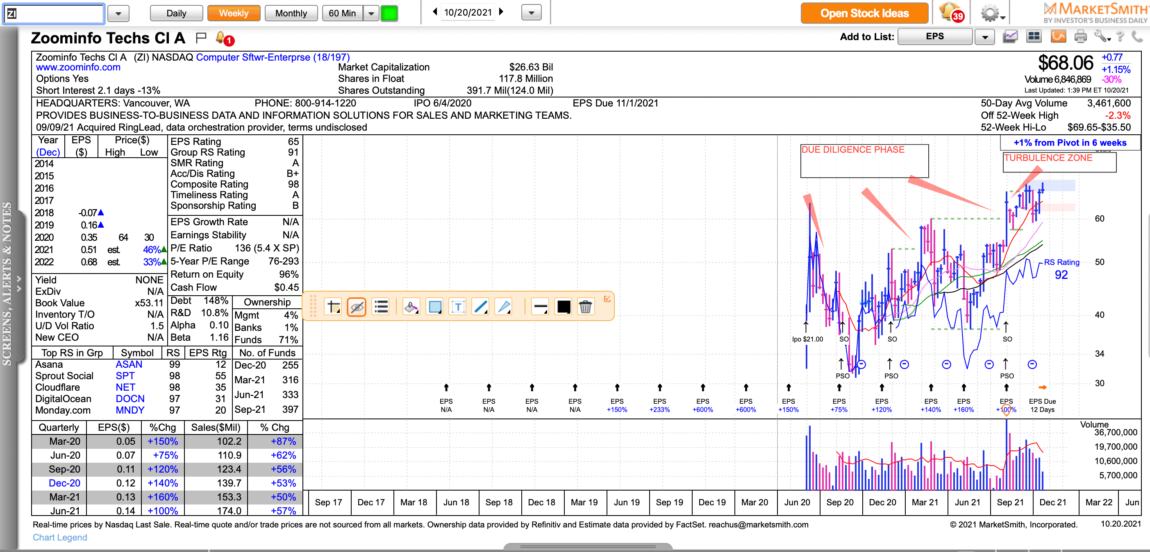Switch to Daily chart
Screen dimensions: 1150x552
click(176, 14)
